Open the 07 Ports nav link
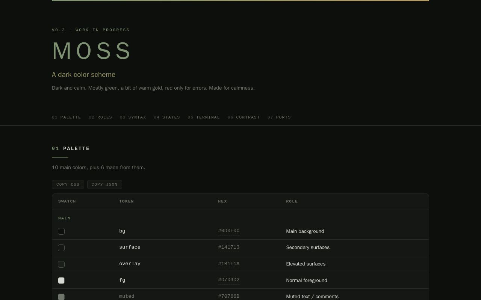 tap(279, 117)
